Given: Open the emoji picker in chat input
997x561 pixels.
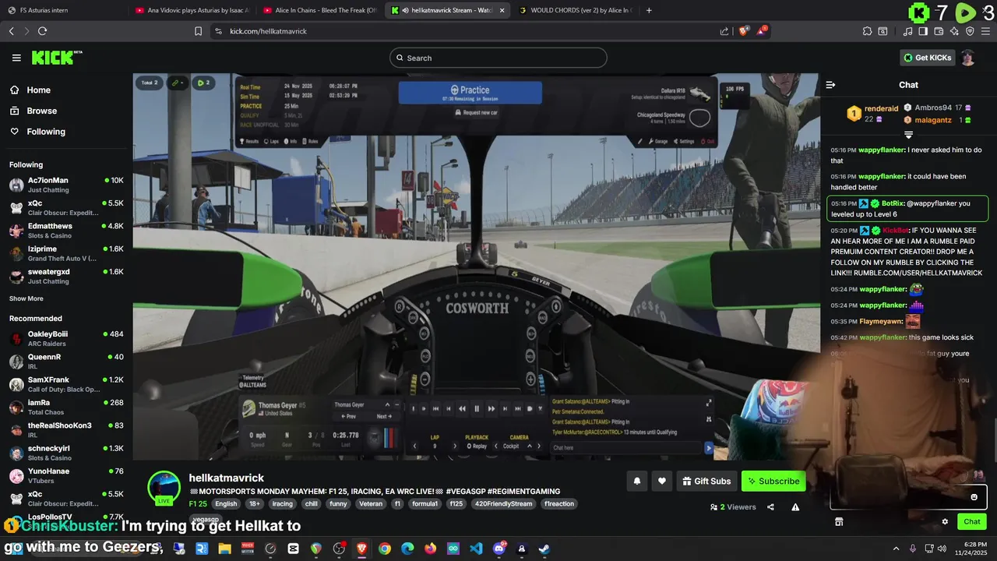Looking at the screenshot, I should [974, 497].
